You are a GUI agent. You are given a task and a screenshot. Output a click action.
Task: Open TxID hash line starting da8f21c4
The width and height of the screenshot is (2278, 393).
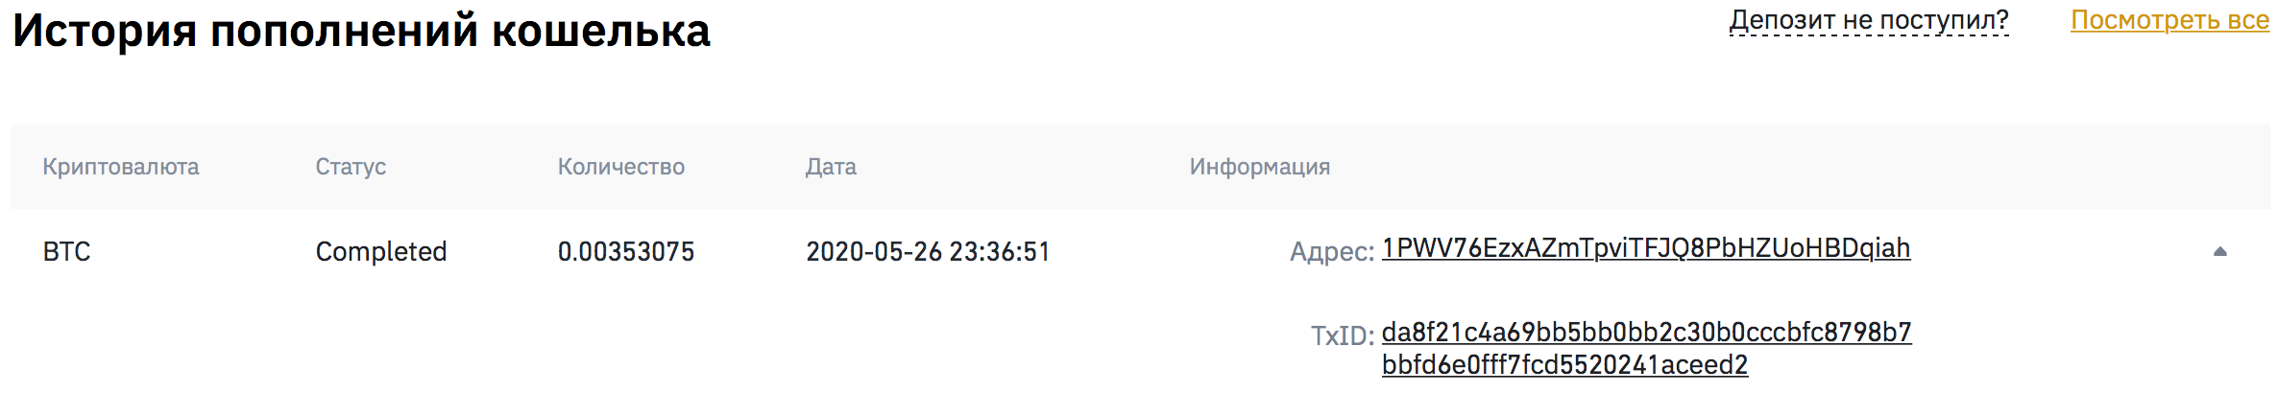click(x=1646, y=333)
